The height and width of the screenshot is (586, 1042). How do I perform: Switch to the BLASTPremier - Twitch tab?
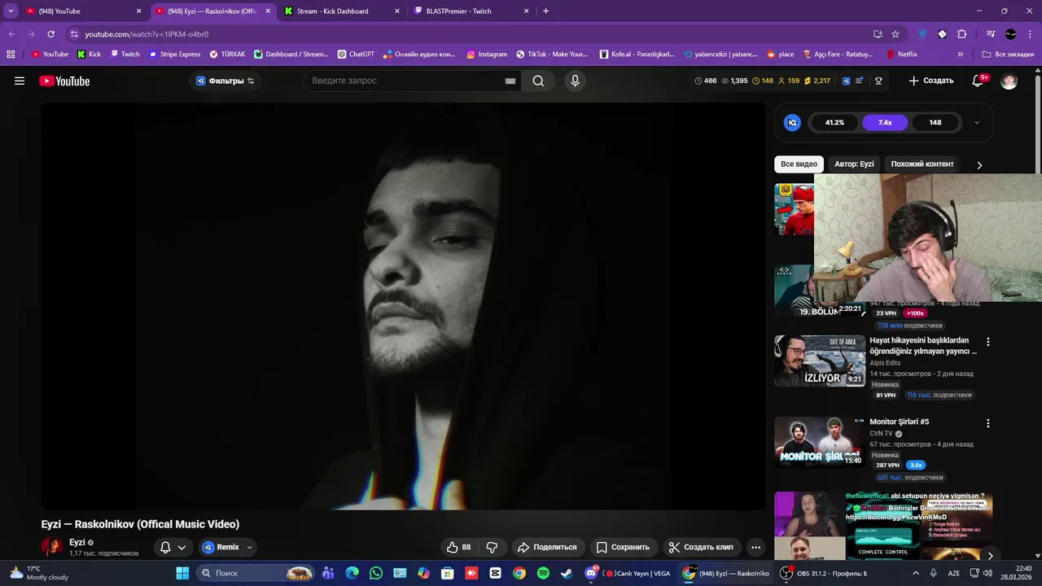471,11
